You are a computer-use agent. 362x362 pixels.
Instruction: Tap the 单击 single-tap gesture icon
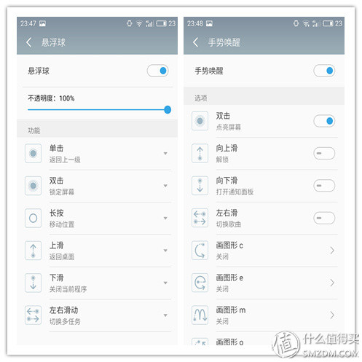34,153
